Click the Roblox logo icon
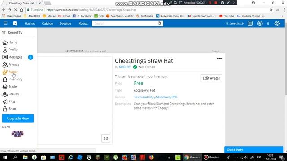The width and height of the screenshot is (287, 161). [15, 23]
